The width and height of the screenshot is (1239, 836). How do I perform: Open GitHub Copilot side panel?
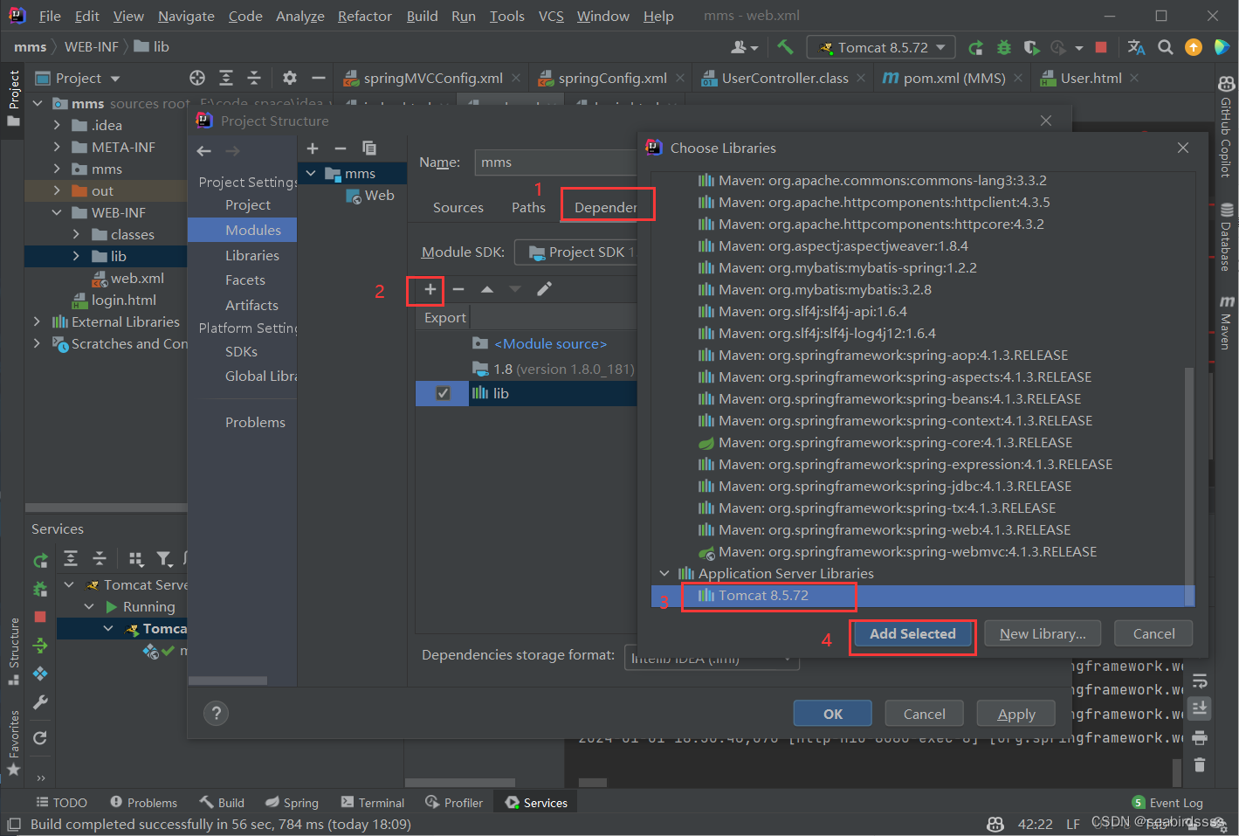(1227, 128)
